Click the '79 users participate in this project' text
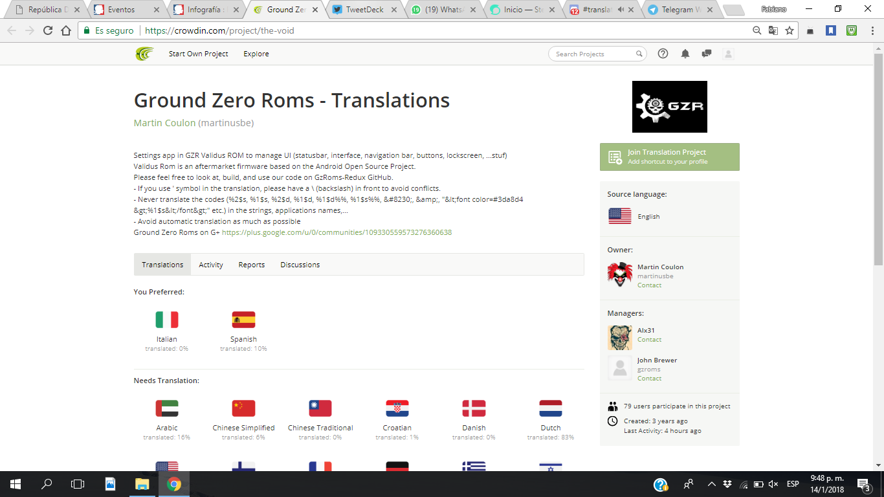Screen dimensions: 884x497 (677, 406)
